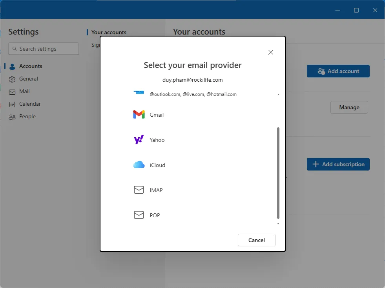The height and width of the screenshot is (288, 385).
Task: Open the Calendar settings section
Action: (29, 104)
